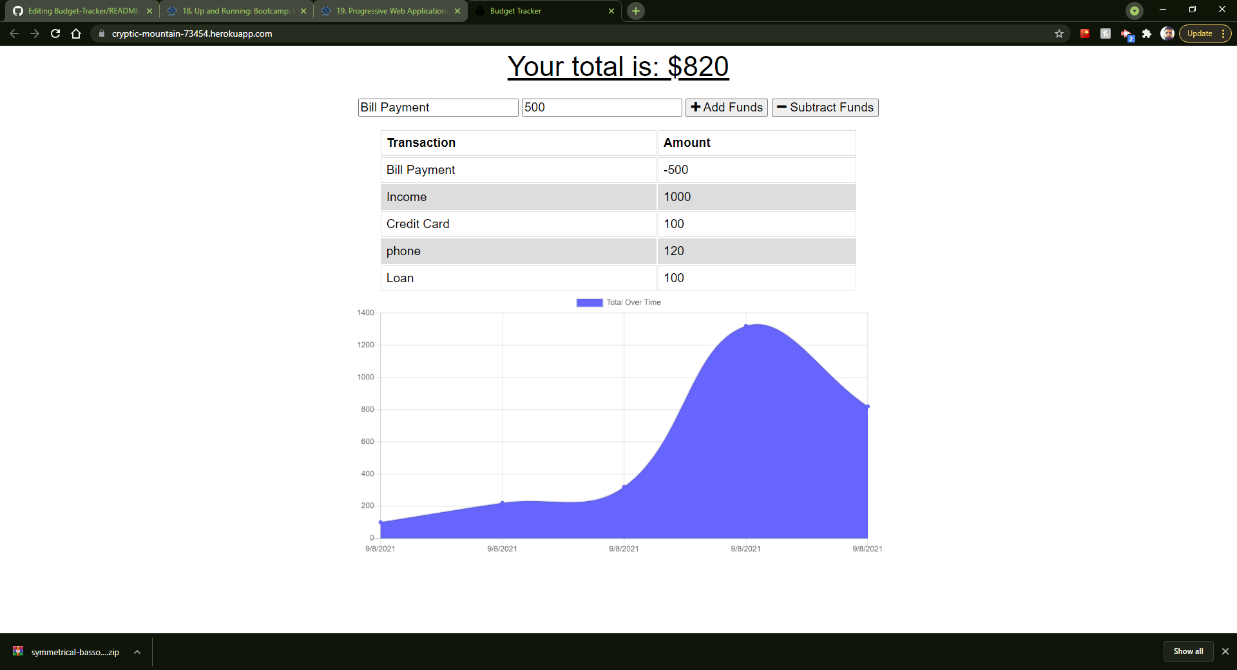Click the red magic wand extension icon
The image size is (1237, 670).
pyautogui.click(x=1085, y=33)
